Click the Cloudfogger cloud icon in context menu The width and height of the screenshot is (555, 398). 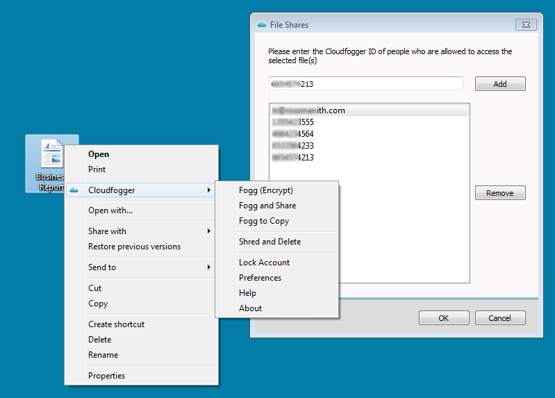pos(74,190)
